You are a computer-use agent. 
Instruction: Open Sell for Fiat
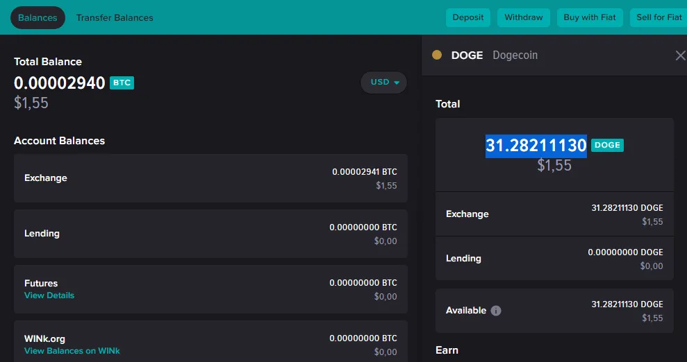click(x=659, y=17)
